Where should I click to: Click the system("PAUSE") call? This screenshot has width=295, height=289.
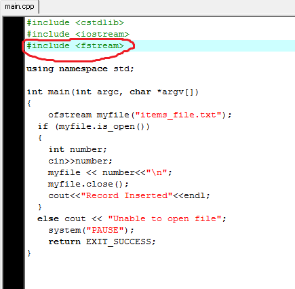pyautogui.click(x=91, y=231)
